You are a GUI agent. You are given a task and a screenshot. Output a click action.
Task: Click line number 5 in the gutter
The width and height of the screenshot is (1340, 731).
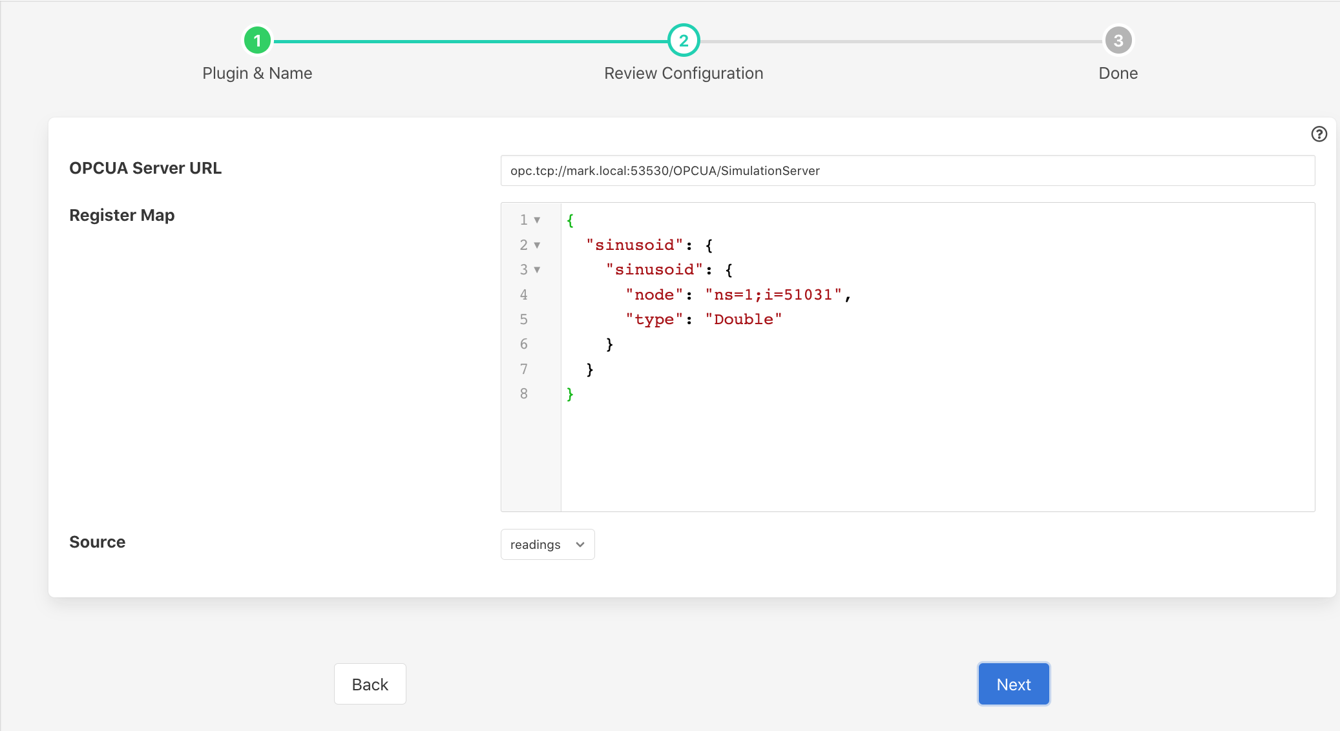coord(523,319)
